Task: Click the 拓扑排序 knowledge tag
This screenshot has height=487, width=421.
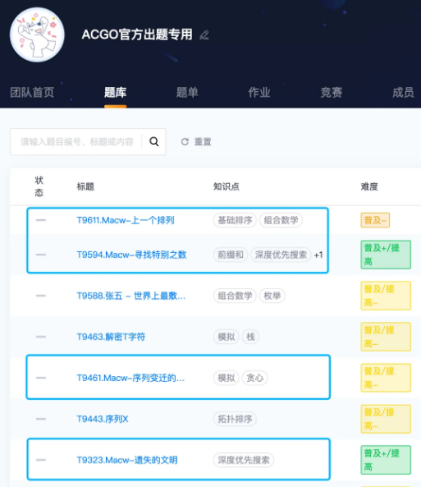Action: pyautogui.click(x=235, y=419)
